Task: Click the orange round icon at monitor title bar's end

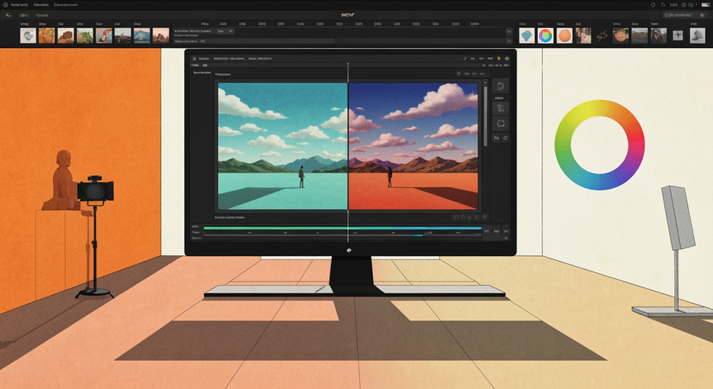Action: 507,59
